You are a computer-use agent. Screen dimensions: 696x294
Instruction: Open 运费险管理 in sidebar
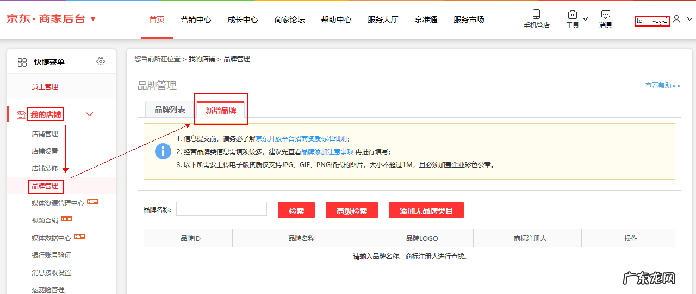coord(48,290)
